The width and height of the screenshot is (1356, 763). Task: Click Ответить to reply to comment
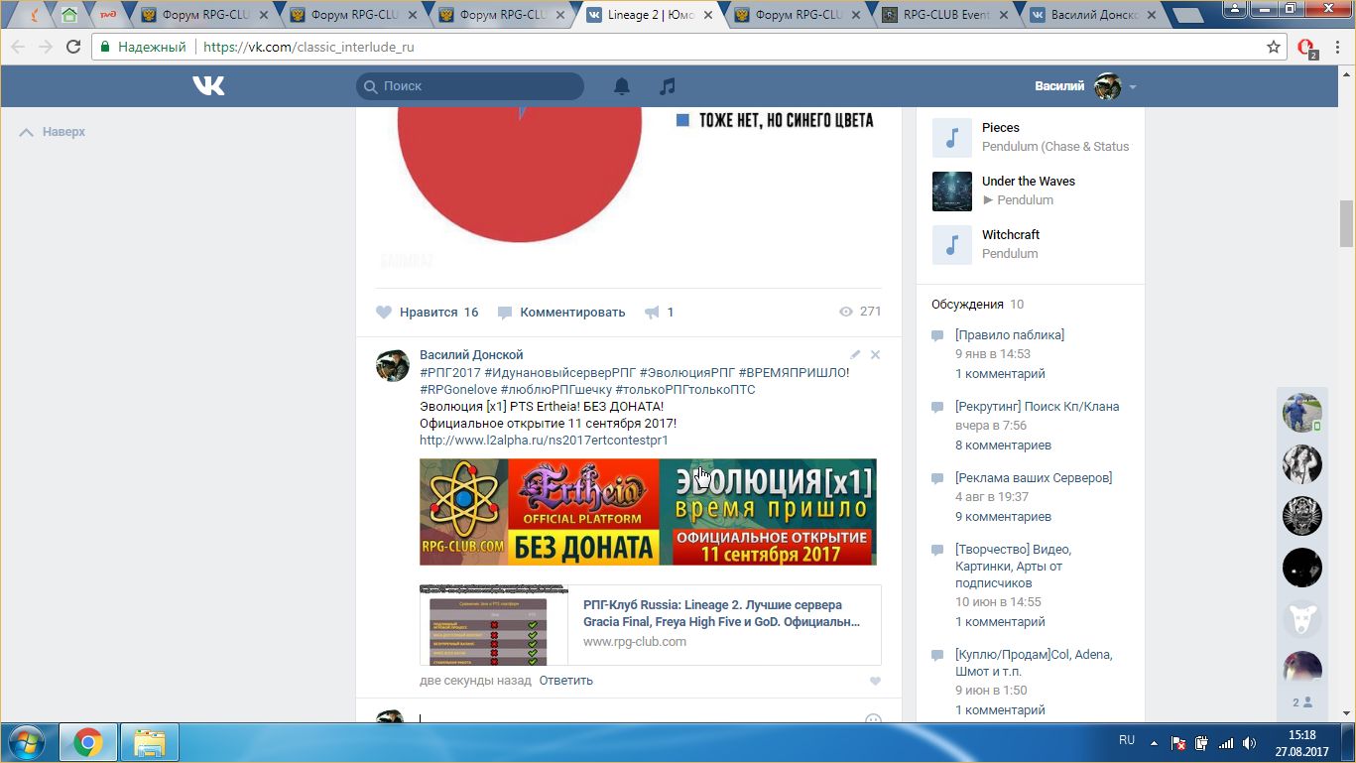(565, 681)
